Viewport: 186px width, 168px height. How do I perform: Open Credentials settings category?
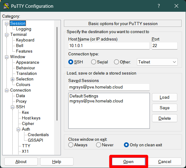[x=38, y=135]
